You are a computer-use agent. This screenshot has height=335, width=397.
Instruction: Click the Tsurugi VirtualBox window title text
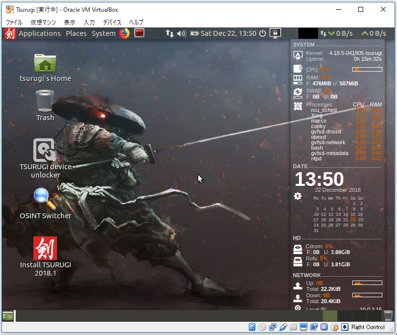click(x=67, y=10)
